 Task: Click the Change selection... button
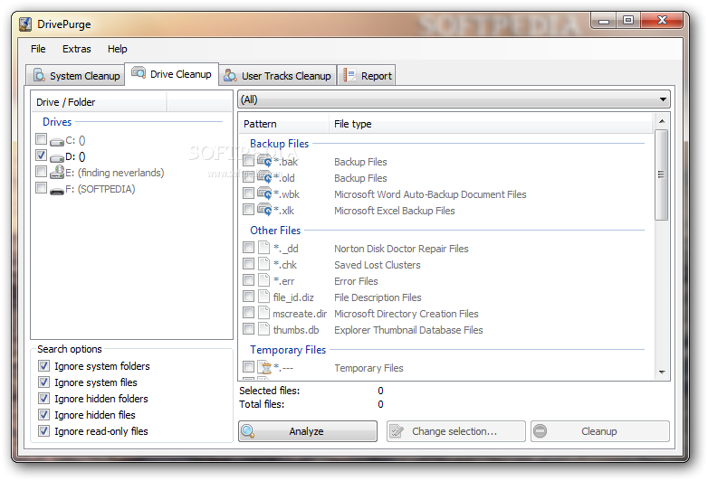pos(456,431)
